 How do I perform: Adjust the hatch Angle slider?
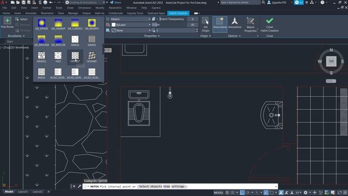(x=169, y=25)
